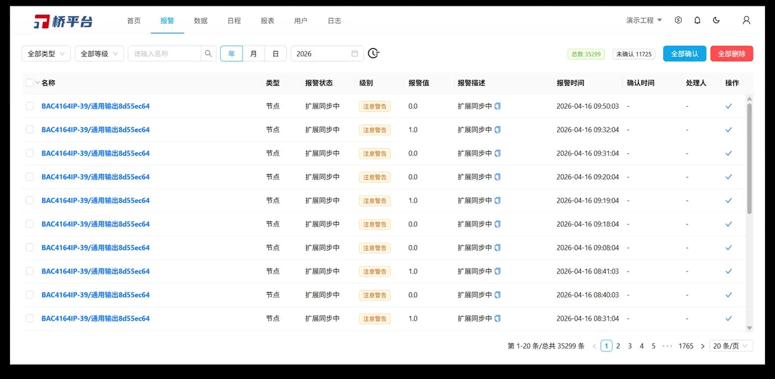Confirm the 08:40:03 alarm with checkmark
The image size is (775, 379).
click(x=729, y=295)
